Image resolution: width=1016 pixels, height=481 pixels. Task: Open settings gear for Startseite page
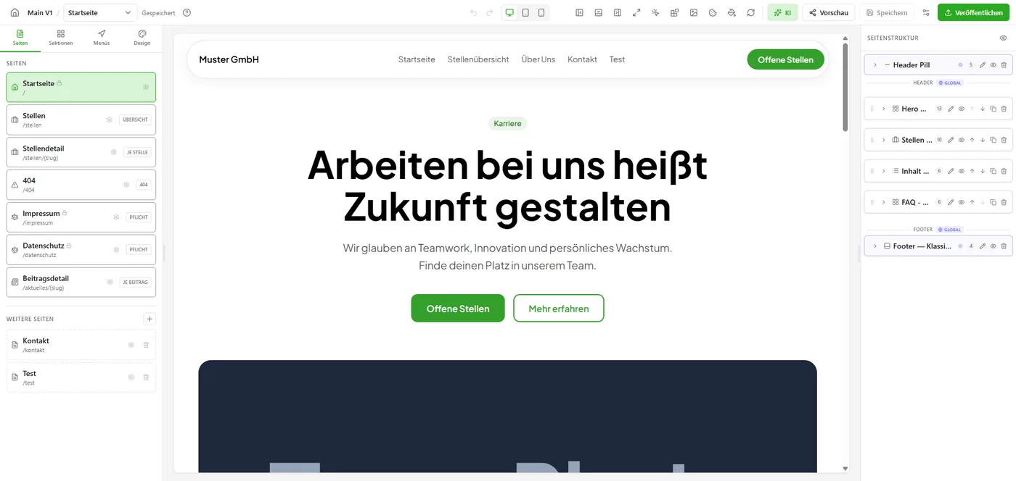(146, 87)
